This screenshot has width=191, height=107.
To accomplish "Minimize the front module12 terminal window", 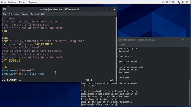I will [x=104, y=10].
